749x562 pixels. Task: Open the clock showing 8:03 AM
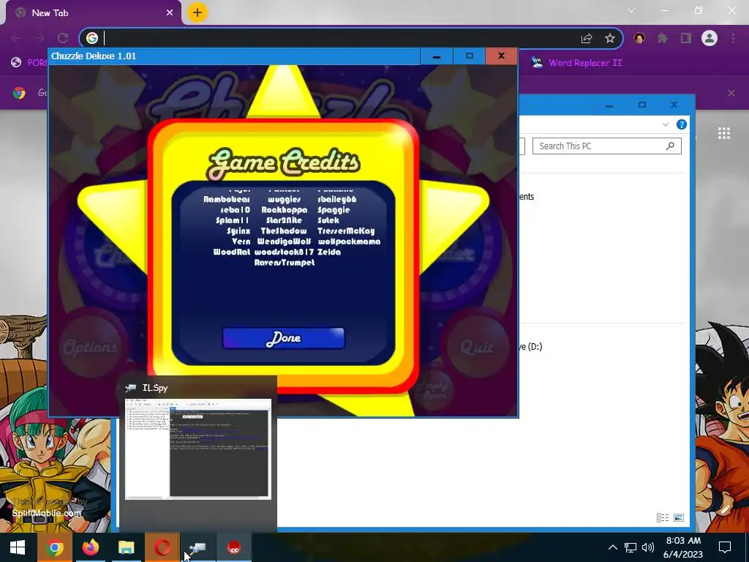[683, 547]
